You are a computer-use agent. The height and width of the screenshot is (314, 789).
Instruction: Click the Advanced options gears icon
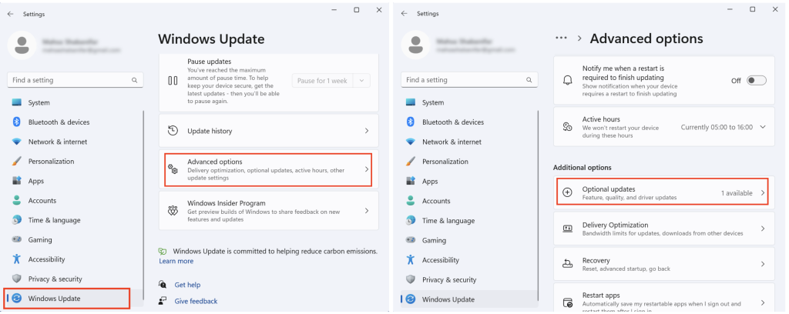tap(173, 169)
